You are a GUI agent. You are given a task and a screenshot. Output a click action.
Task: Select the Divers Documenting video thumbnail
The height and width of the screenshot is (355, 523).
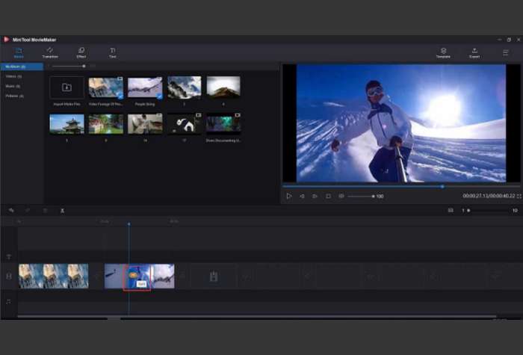[223, 123]
